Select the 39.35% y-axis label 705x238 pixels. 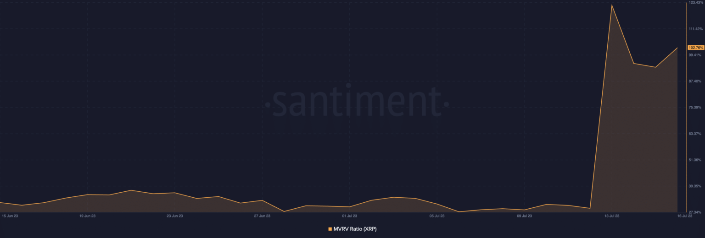coord(695,186)
